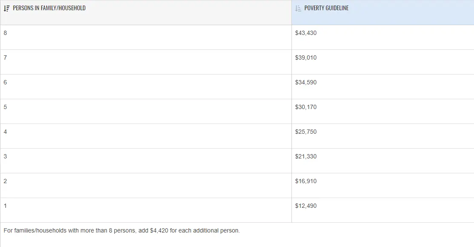Select the household size 5 cell
The image size is (474, 247).
click(x=5, y=107)
